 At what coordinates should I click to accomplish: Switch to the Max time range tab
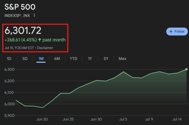[123, 59]
